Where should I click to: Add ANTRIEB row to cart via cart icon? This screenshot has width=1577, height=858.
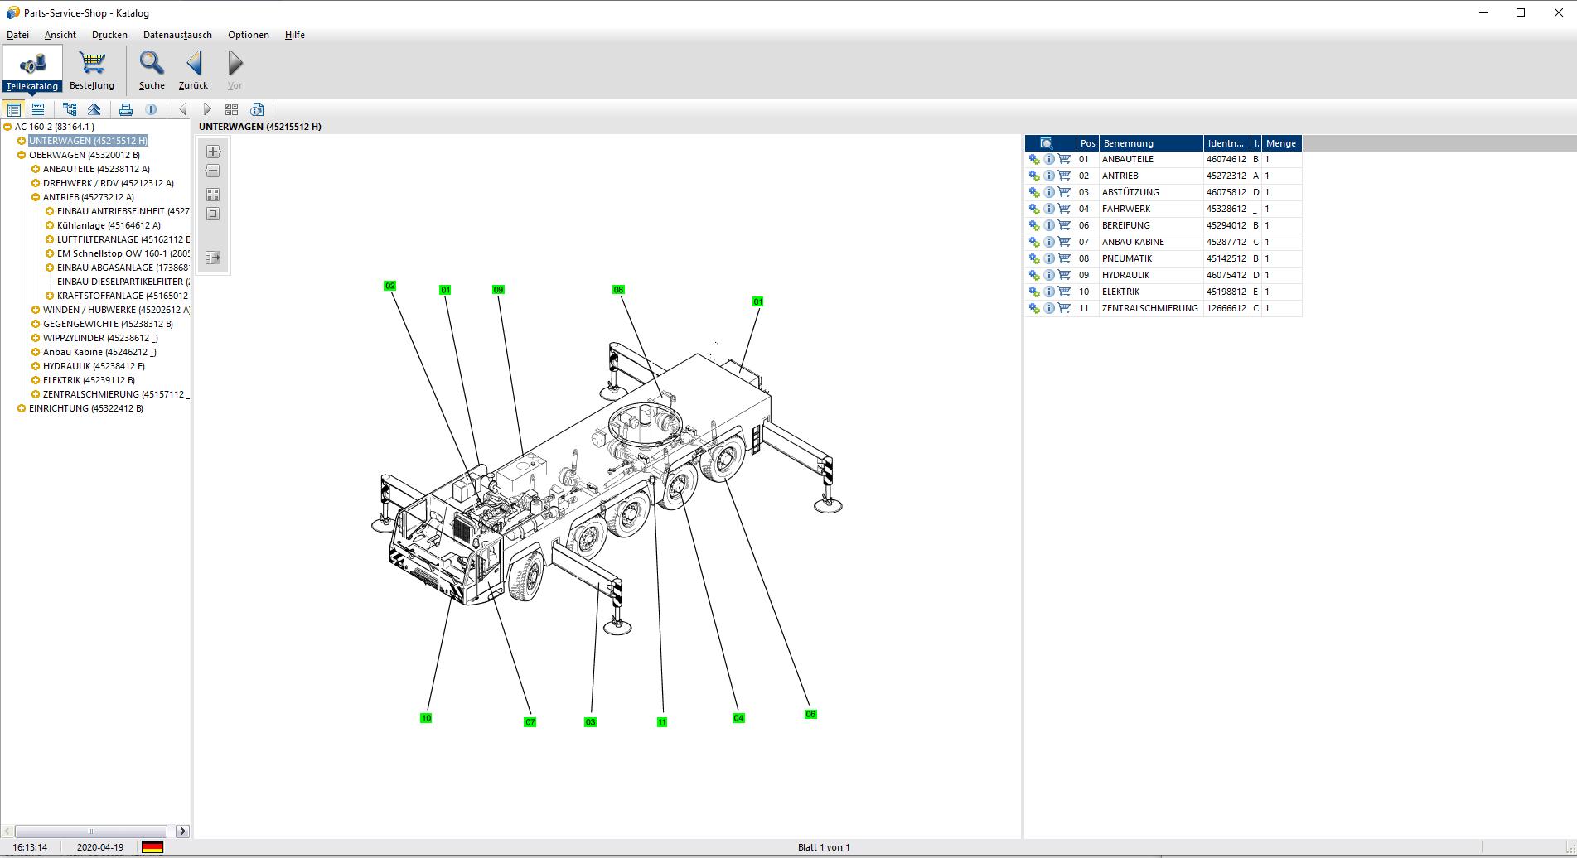(x=1064, y=176)
